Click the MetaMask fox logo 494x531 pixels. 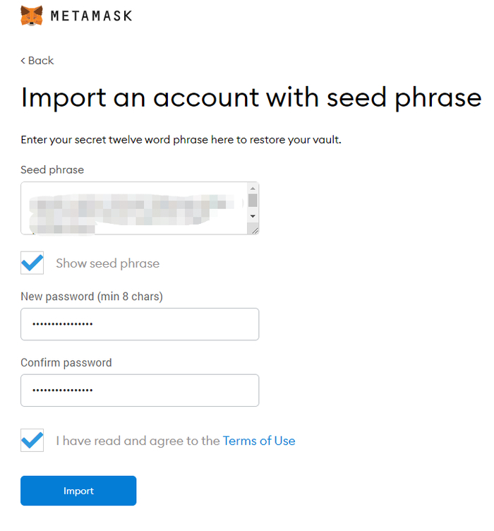pos(31,16)
